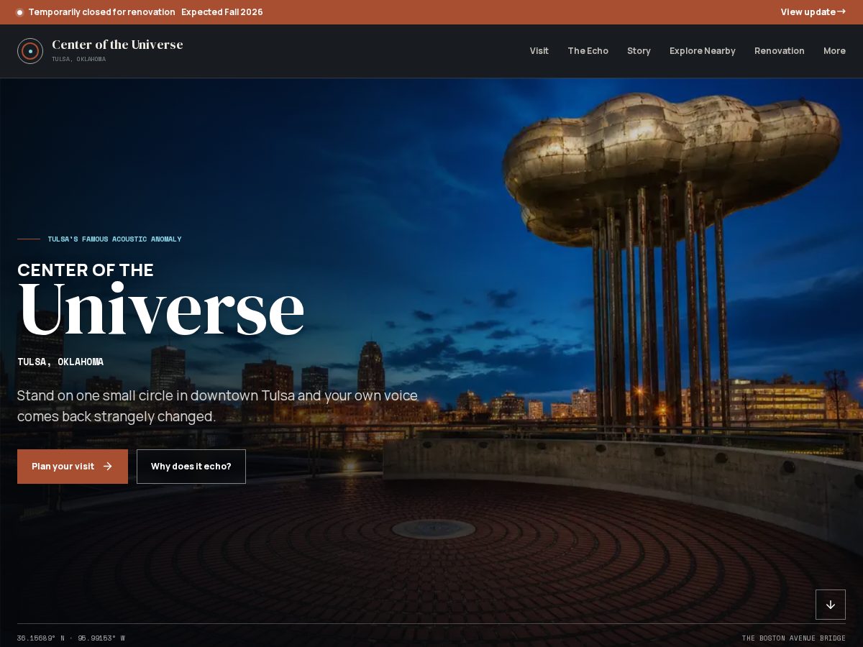Click the scroll-down arrow button
Image resolution: width=863 pixels, height=647 pixels.
pos(831,605)
